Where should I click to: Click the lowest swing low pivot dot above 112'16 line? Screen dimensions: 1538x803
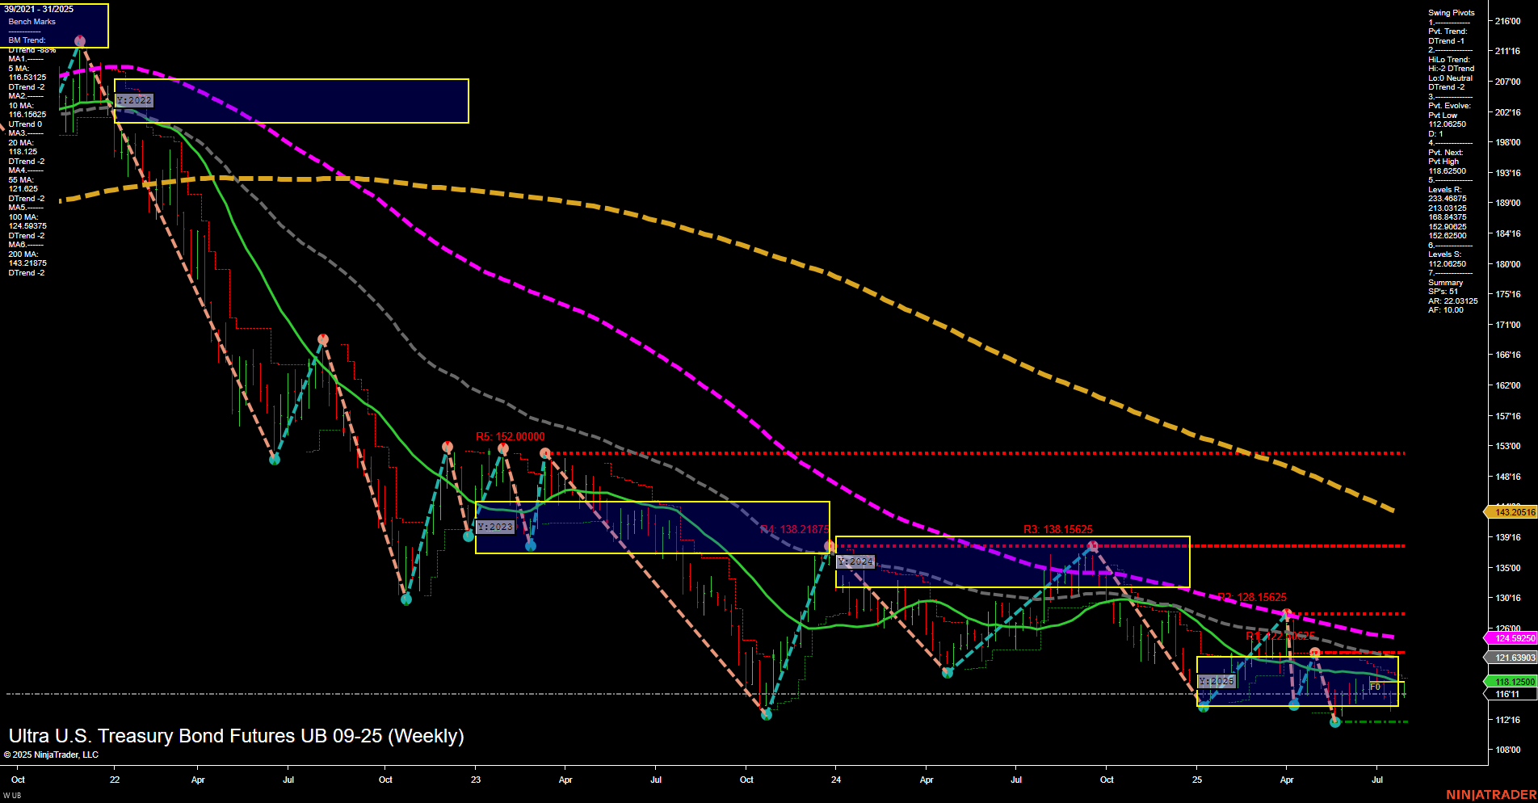(1335, 721)
